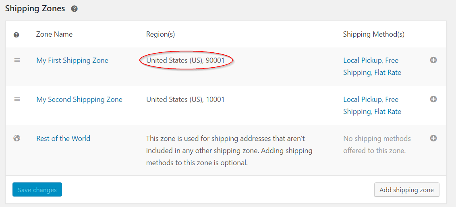Image resolution: width=456 pixels, height=207 pixels.
Task: Click the globe icon for Rest of the World
Action: click(17, 138)
